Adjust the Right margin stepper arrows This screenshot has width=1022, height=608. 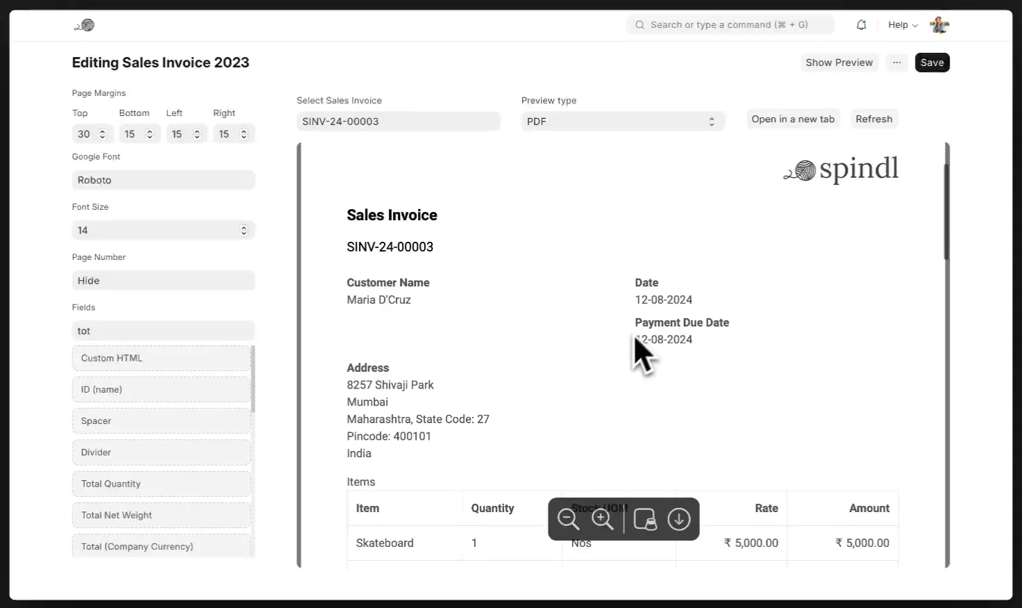244,134
